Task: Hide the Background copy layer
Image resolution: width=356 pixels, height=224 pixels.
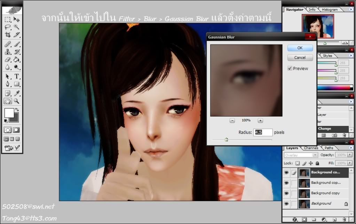Action: [x=286, y=193]
